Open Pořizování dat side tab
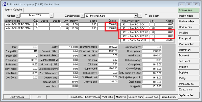This screenshot has height=102, width=202. [188, 84]
